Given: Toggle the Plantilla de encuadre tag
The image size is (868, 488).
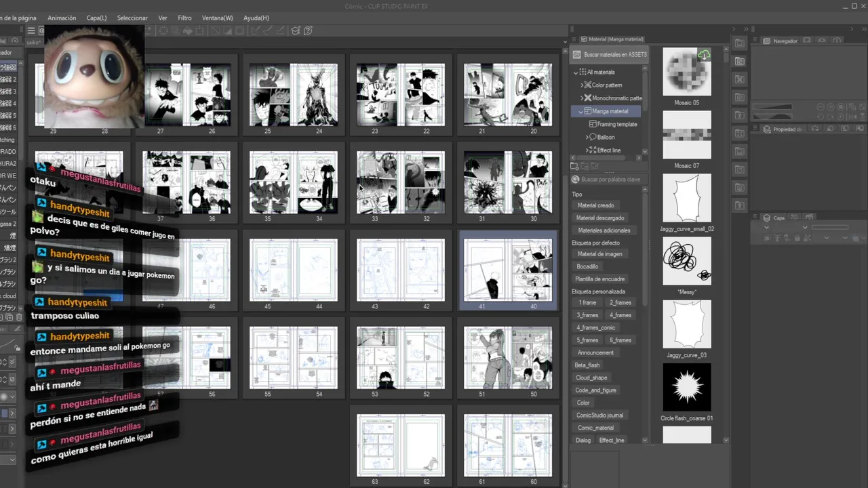Looking at the screenshot, I should pos(600,279).
